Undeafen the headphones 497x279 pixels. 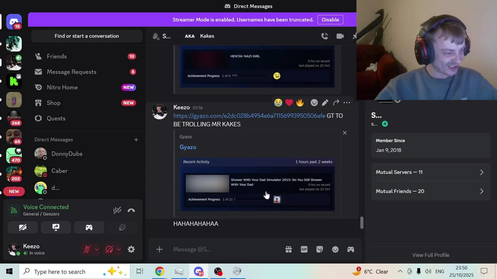tap(109, 250)
